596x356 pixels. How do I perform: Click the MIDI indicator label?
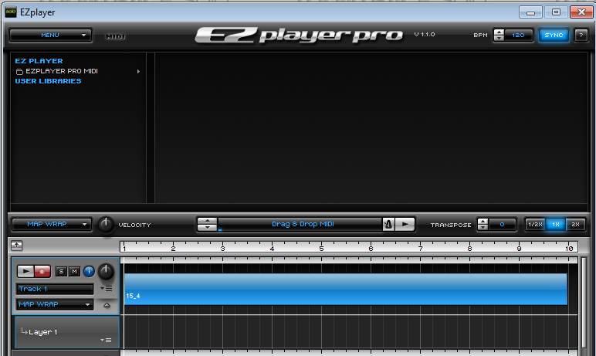point(116,36)
